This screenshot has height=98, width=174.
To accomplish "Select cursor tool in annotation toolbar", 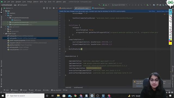I will 170,13.
